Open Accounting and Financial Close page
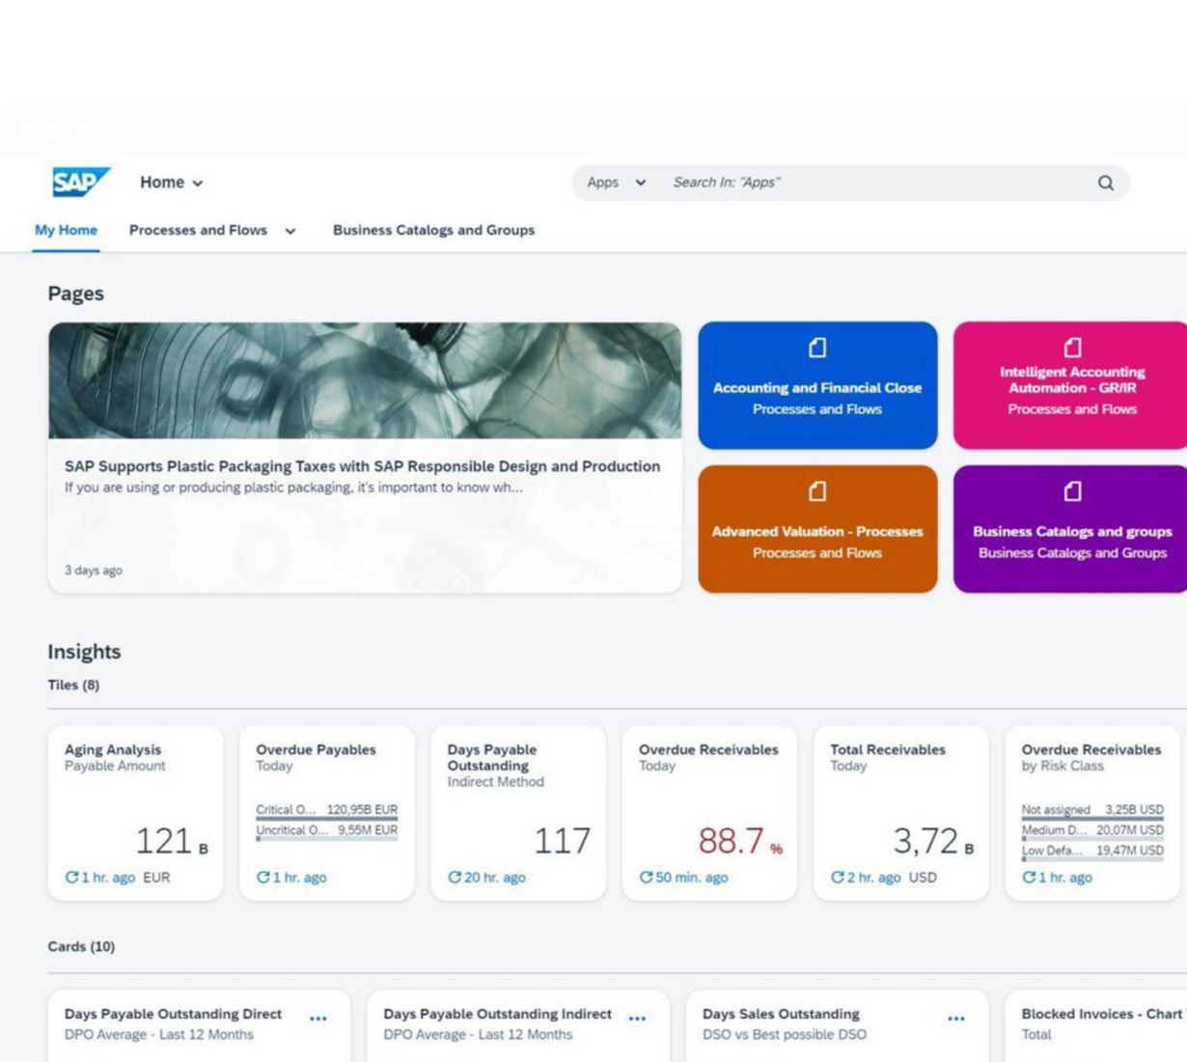The width and height of the screenshot is (1187, 1062). 817,386
